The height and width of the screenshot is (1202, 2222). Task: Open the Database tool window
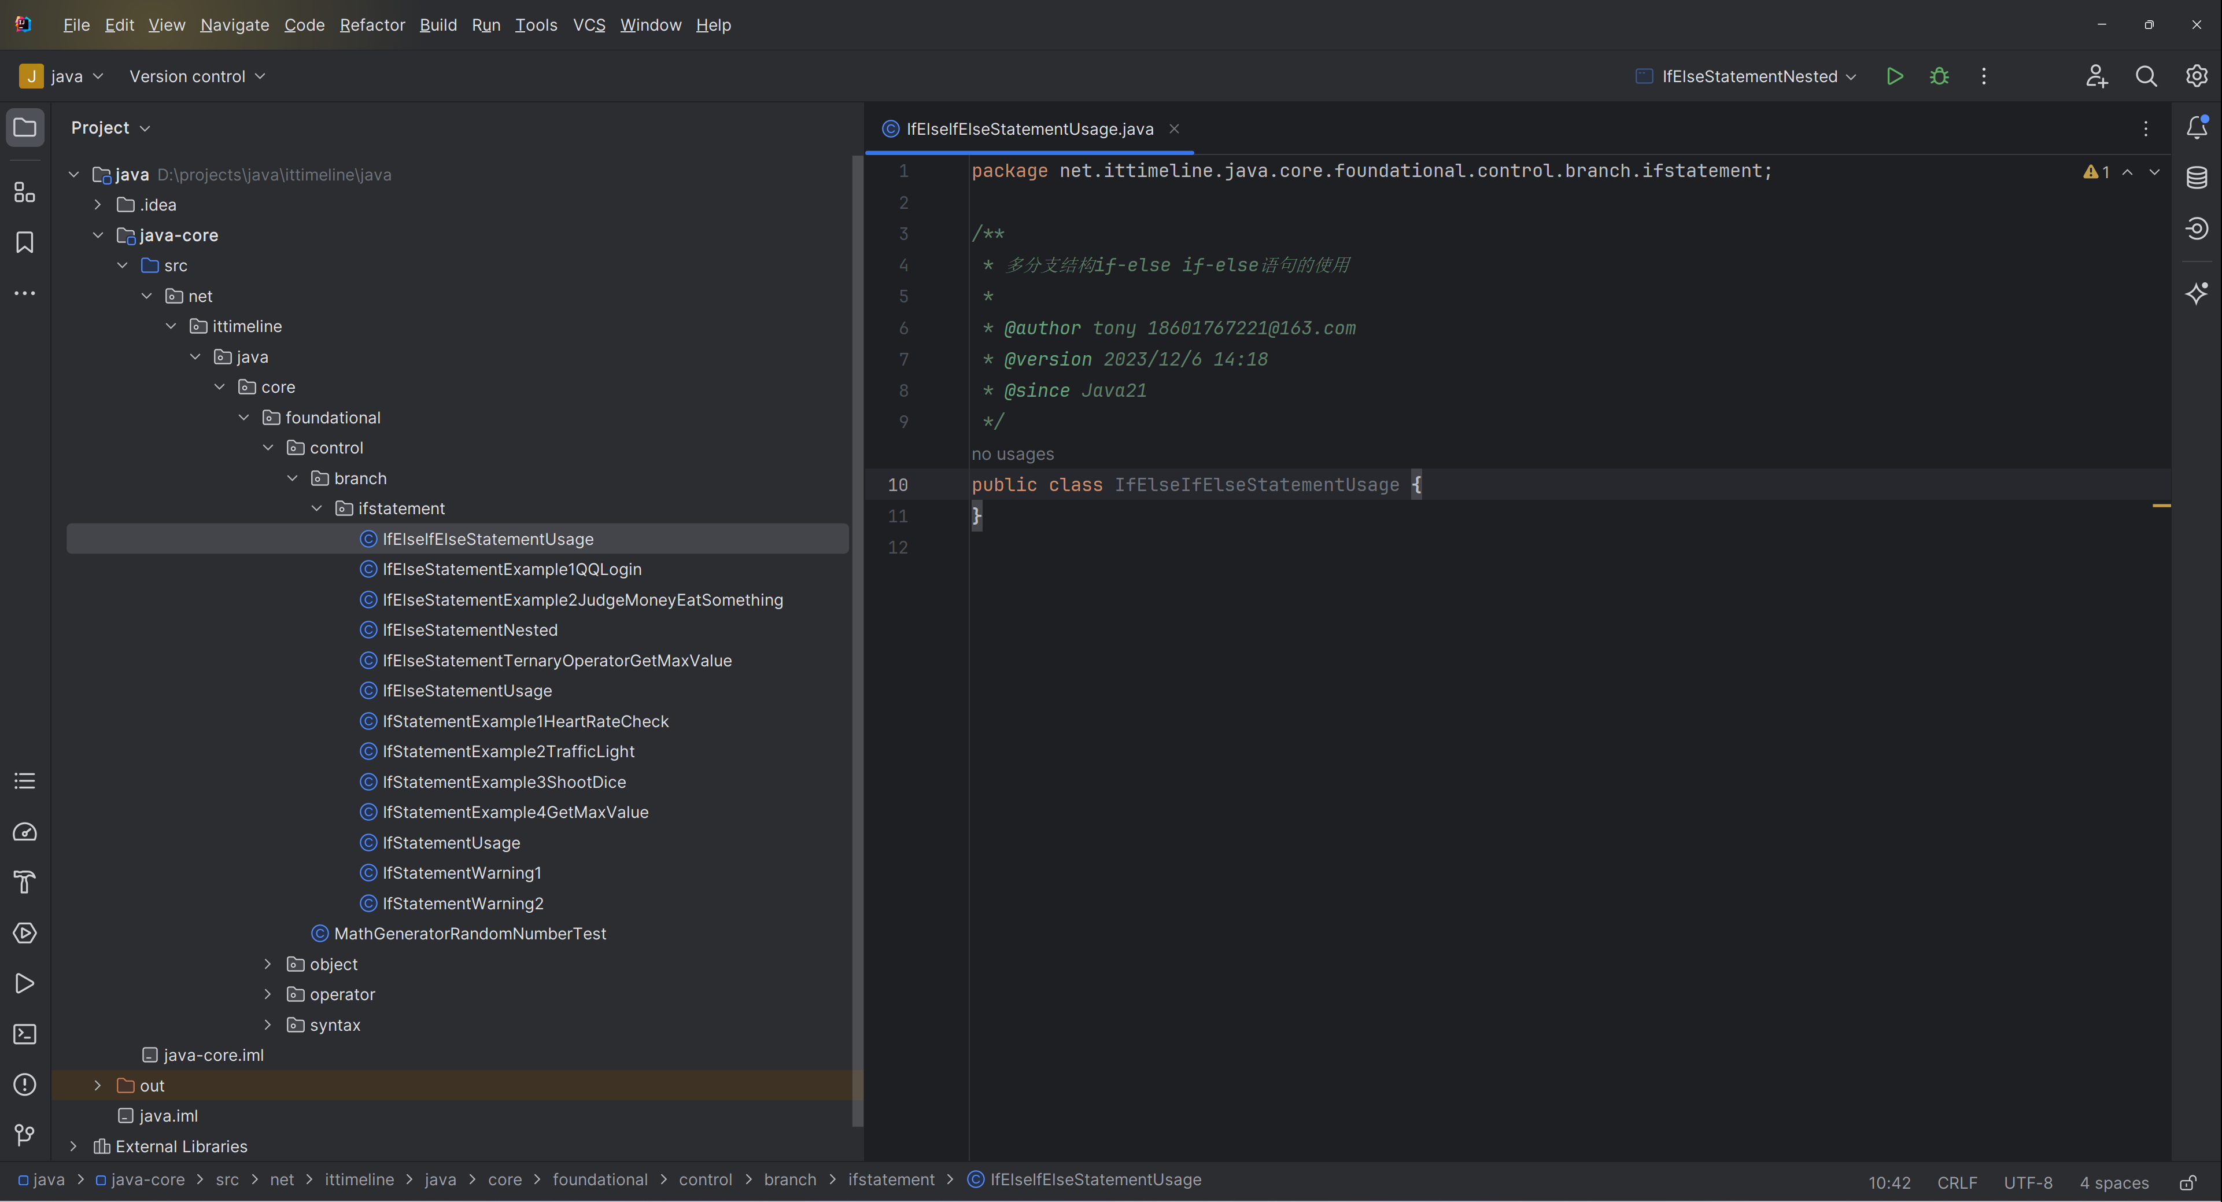(2196, 178)
